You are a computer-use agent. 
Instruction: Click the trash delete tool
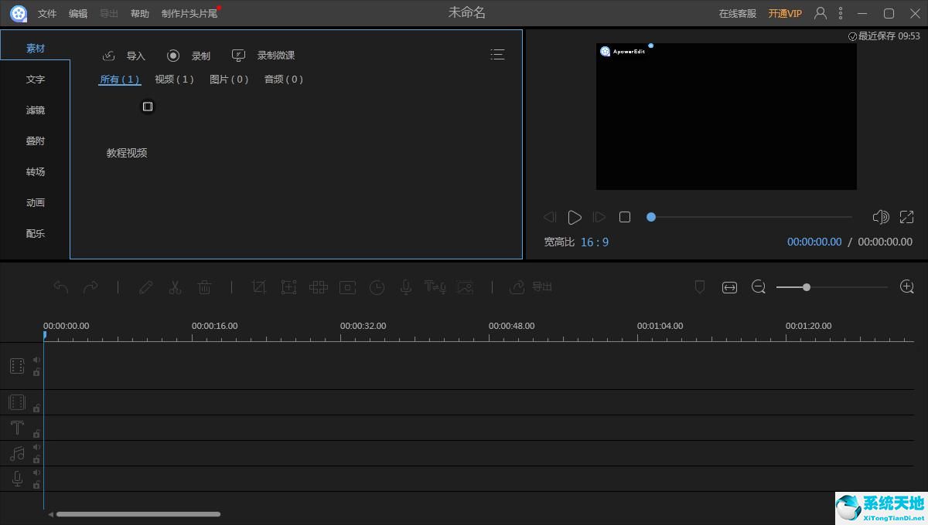coord(204,287)
